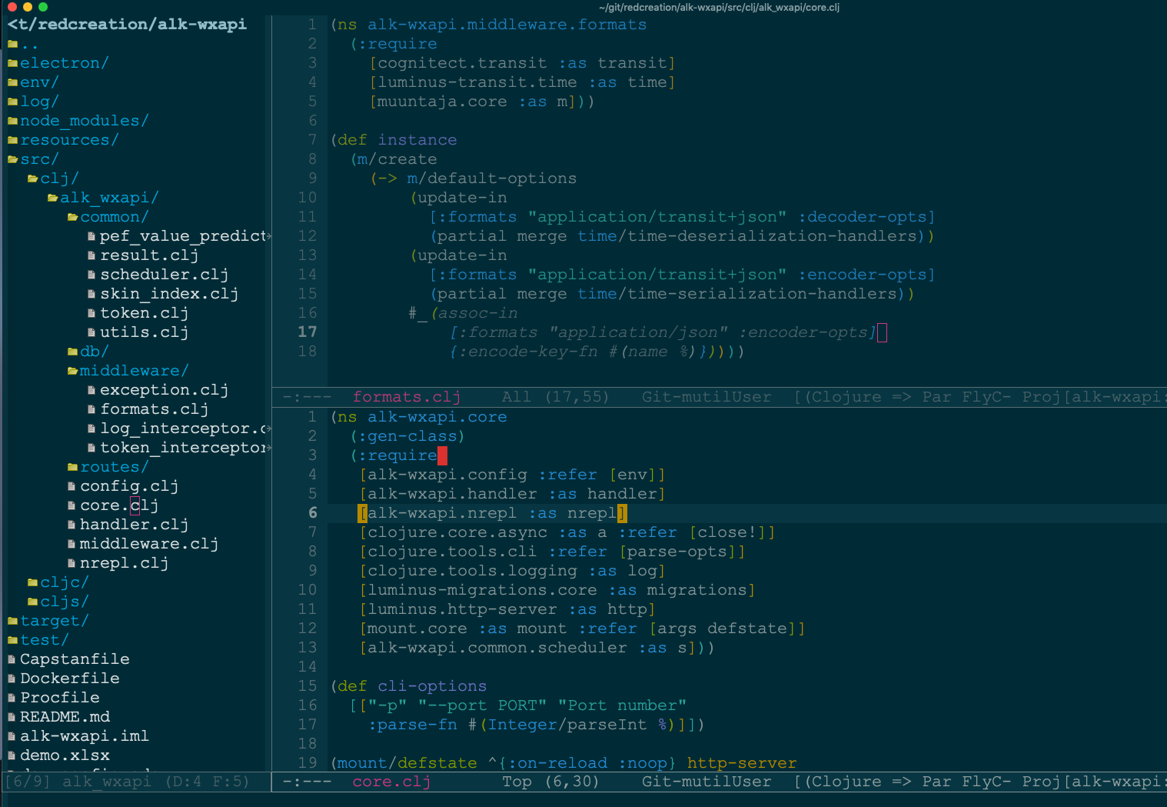This screenshot has height=807, width=1167.
Task: Click file icon next to skin_index.clj
Action: coord(92,294)
